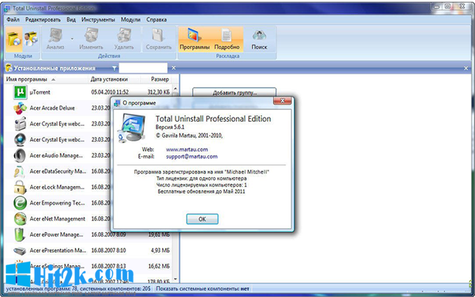The height and width of the screenshot is (297, 475).
Task: Clear the filter with the X button
Action: pos(173,68)
